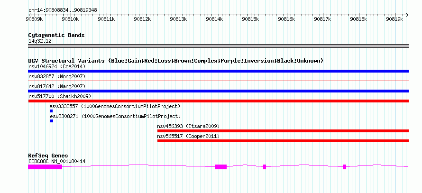Select the nsv456393 (Itsara2009) red bar

click(x=283, y=131)
